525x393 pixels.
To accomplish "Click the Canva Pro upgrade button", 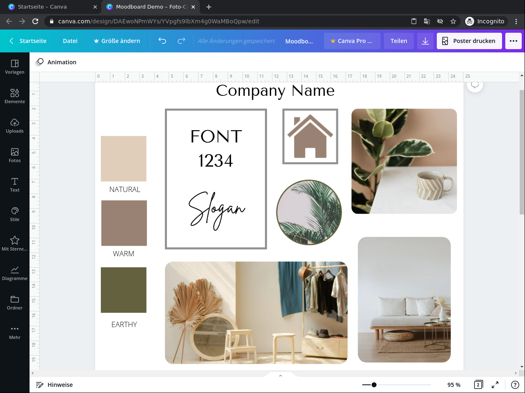I will click(x=352, y=41).
